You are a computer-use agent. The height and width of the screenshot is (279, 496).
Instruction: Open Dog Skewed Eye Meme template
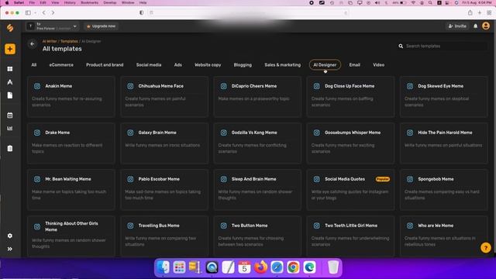pos(444,97)
